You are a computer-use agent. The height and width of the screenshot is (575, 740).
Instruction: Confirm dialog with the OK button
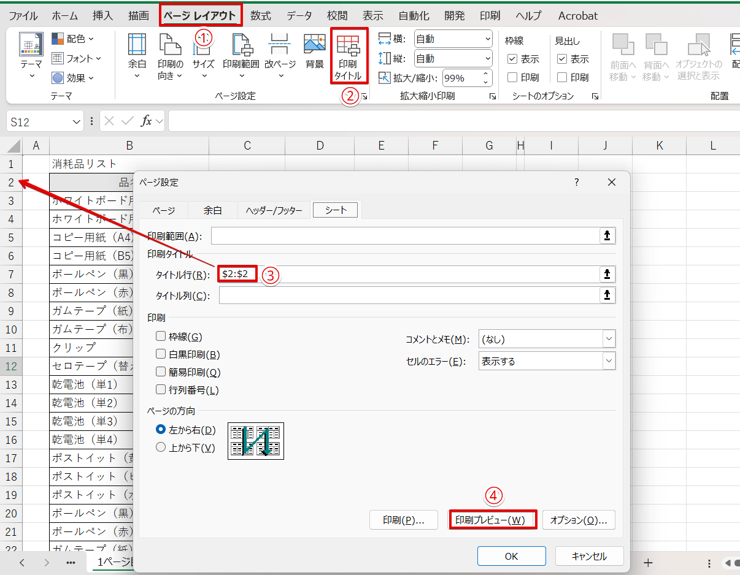[511, 555]
